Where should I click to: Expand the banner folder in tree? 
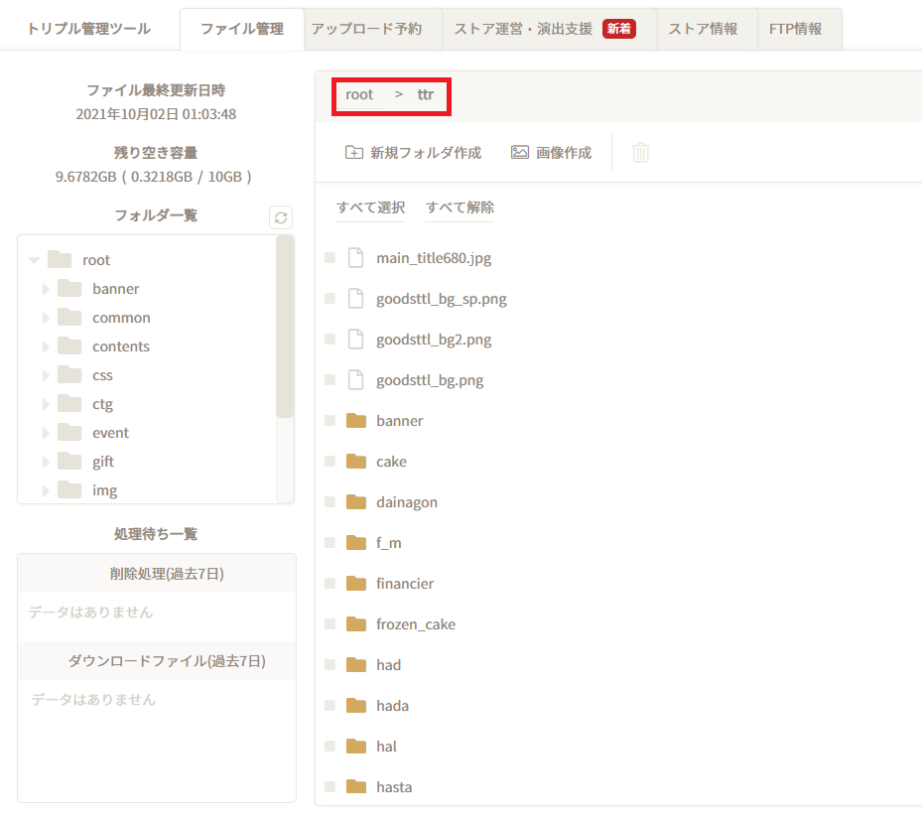[x=46, y=289]
